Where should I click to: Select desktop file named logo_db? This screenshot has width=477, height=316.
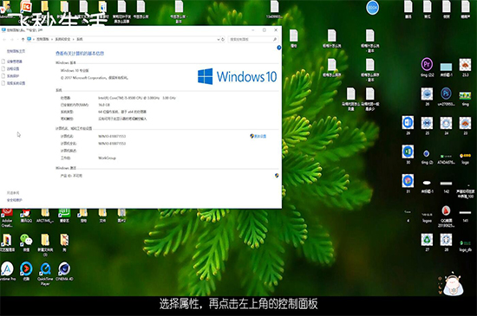click(x=465, y=246)
